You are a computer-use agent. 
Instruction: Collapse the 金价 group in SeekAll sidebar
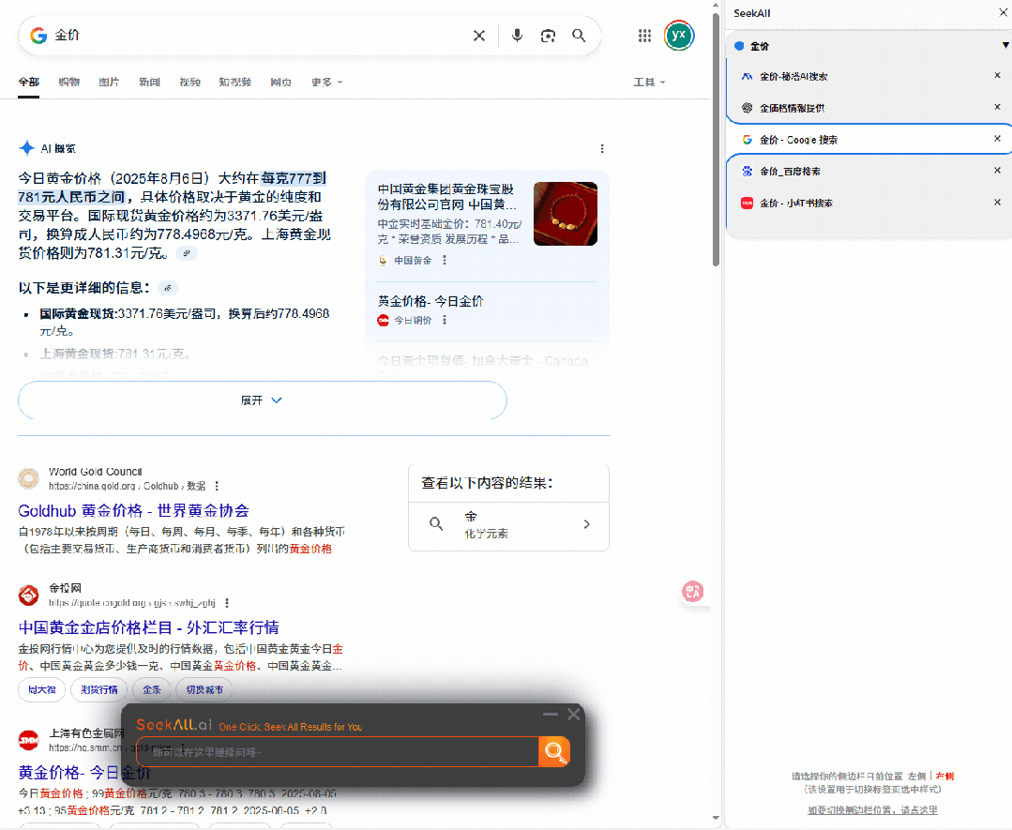pos(1005,45)
